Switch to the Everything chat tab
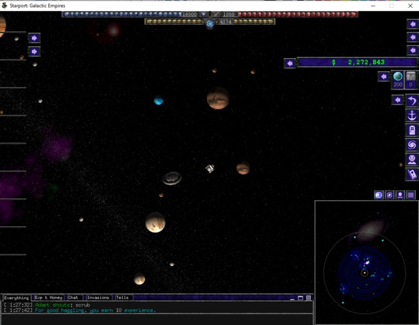Screen dimensions: 419x325 pos(16,298)
